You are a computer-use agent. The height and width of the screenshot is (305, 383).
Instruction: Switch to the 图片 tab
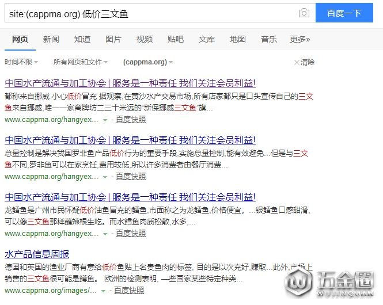tap(113, 39)
